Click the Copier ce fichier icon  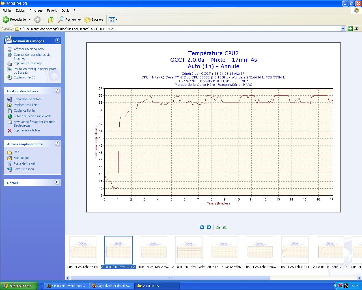pyautogui.click(x=10, y=110)
